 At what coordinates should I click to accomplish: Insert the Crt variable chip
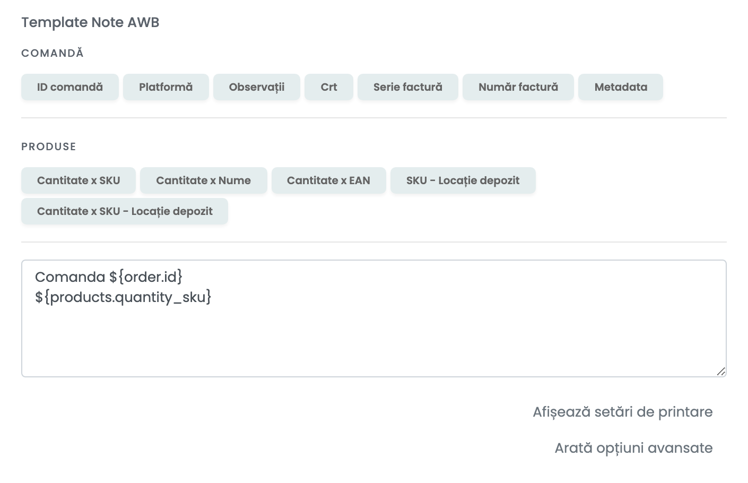pos(329,87)
